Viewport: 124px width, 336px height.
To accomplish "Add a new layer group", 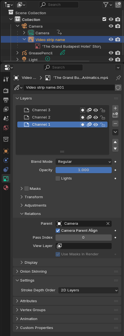I will coord(115,115).
